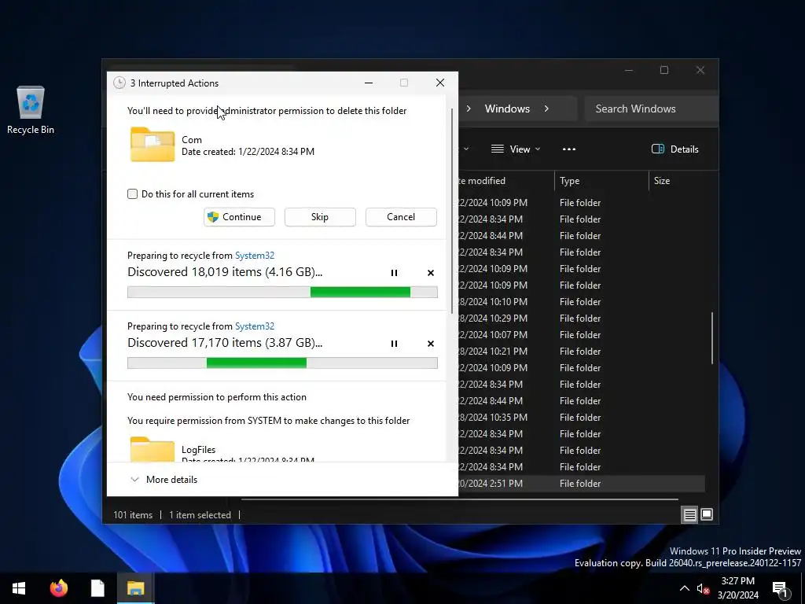Enable Do this for all current items
Viewport: 805px width, 604px height.
(132, 194)
